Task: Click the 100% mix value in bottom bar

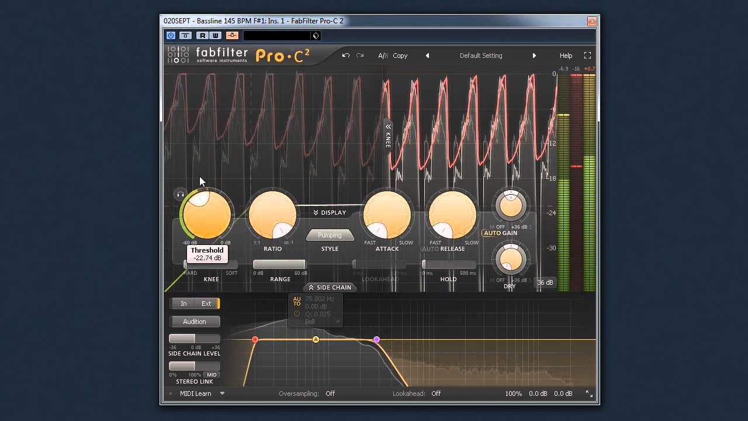Action: pyautogui.click(x=514, y=394)
